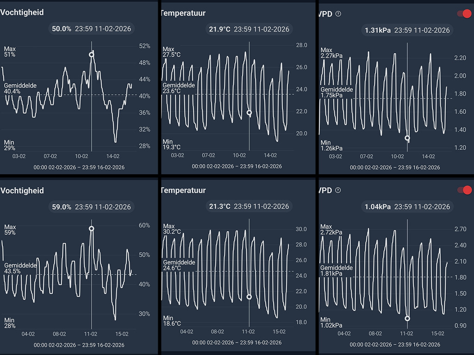Screen dimensions: 474x355
Task: Click the data point marker on the 51% humidity peak
Action: 91,55
